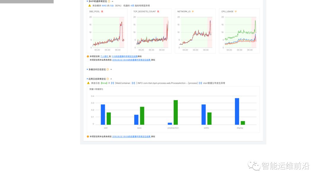Screen dimensions: 320x180
Task: Open the 4项 indicators link
Action: [x=132, y=6]
